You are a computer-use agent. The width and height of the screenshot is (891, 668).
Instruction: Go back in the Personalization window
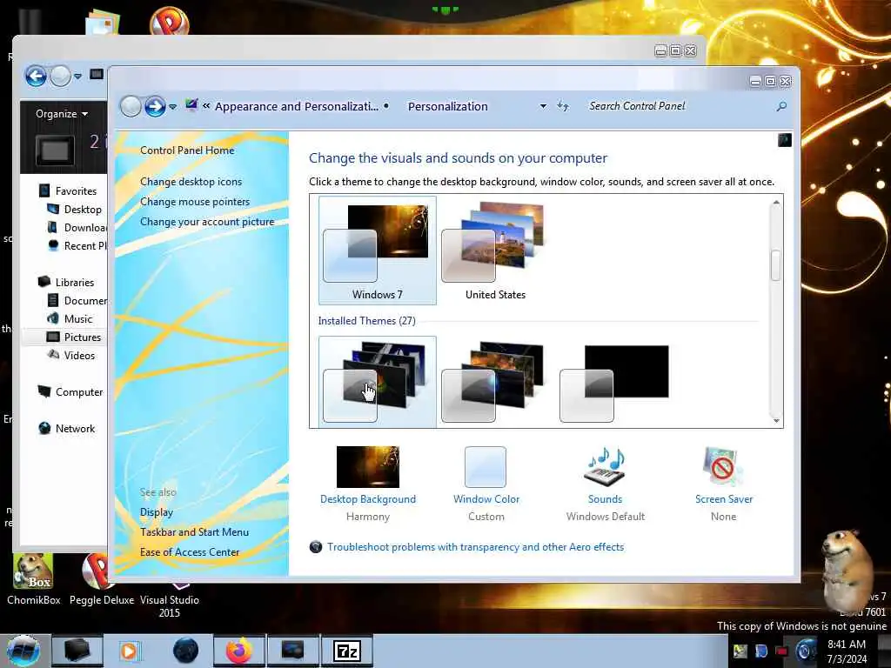pyautogui.click(x=131, y=106)
